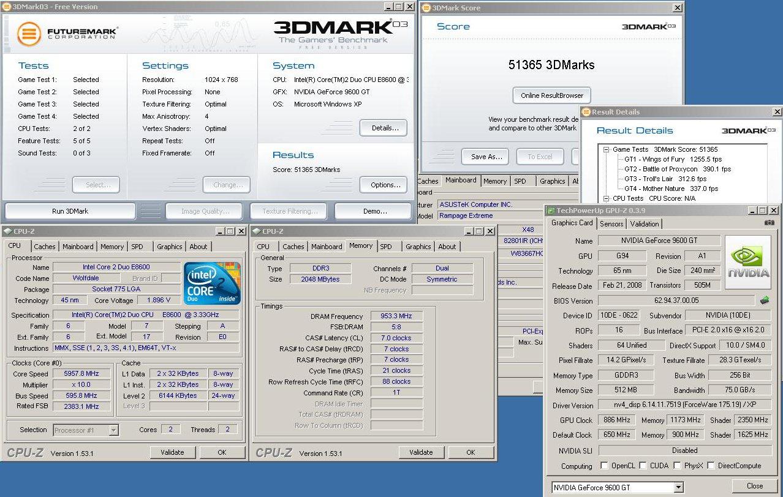Viewport: 783px width, 497px height.
Task: Click the Core Speed 5957.8 MHz field
Action: pyautogui.click(x=81, y=373)
